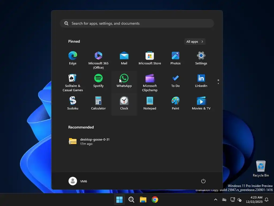
Task: Launch WhatsApp from pinned apps
Action: pos(124,81)
